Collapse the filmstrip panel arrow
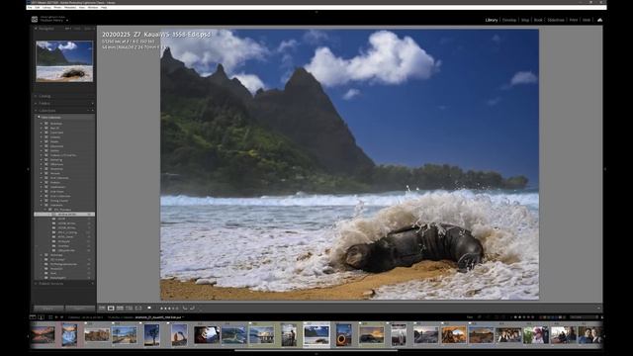This screenshot has height=356, width=633. (x=316, y=354)
